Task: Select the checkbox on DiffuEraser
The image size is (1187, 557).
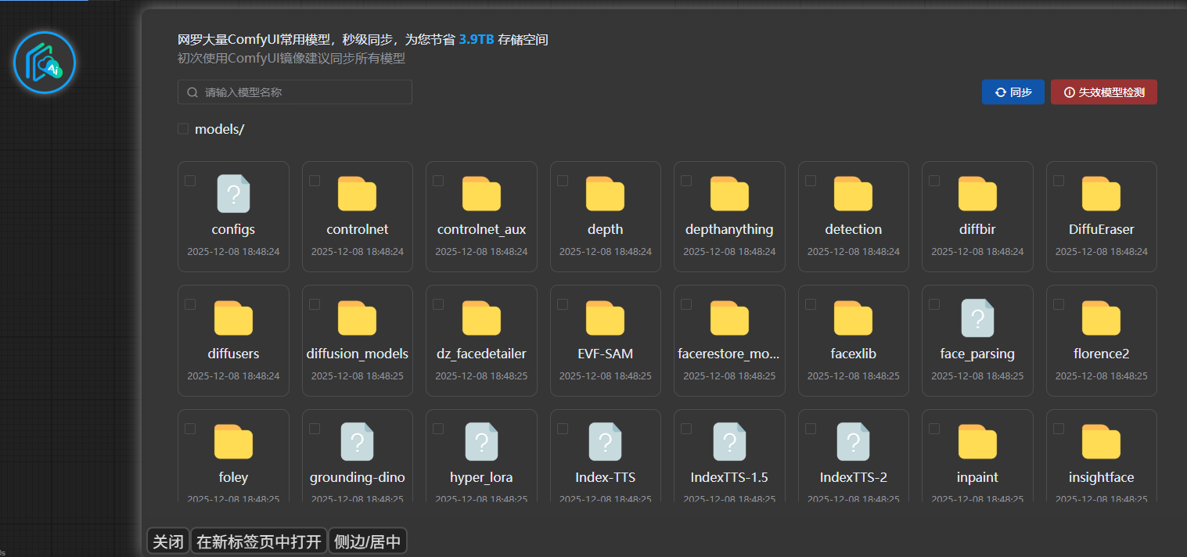Action: pos(1059,180)
